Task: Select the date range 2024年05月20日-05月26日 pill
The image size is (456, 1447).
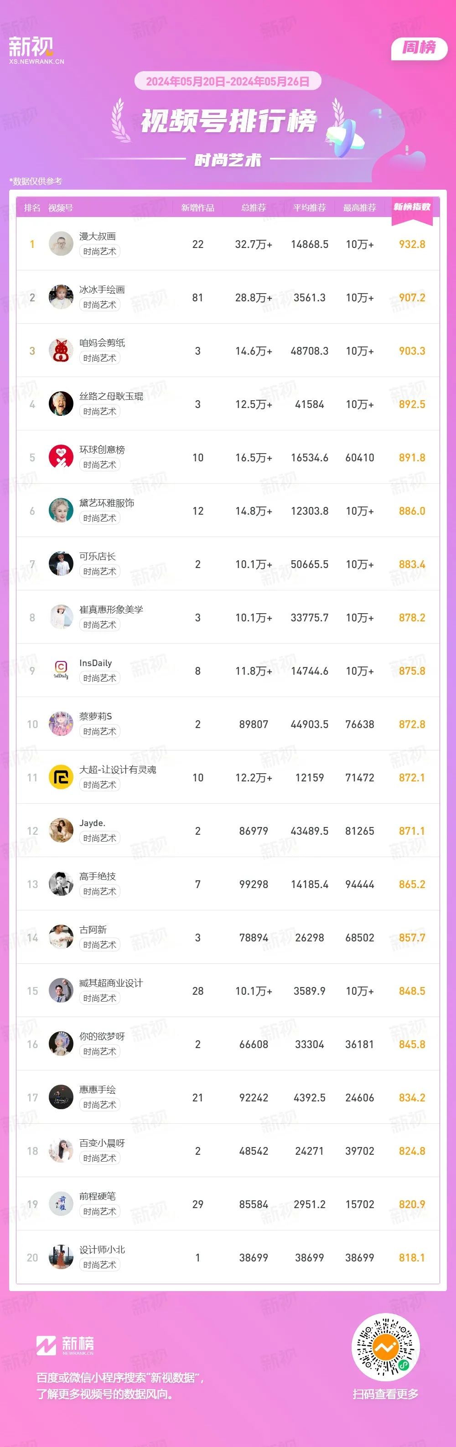Action: coord(228,82)
